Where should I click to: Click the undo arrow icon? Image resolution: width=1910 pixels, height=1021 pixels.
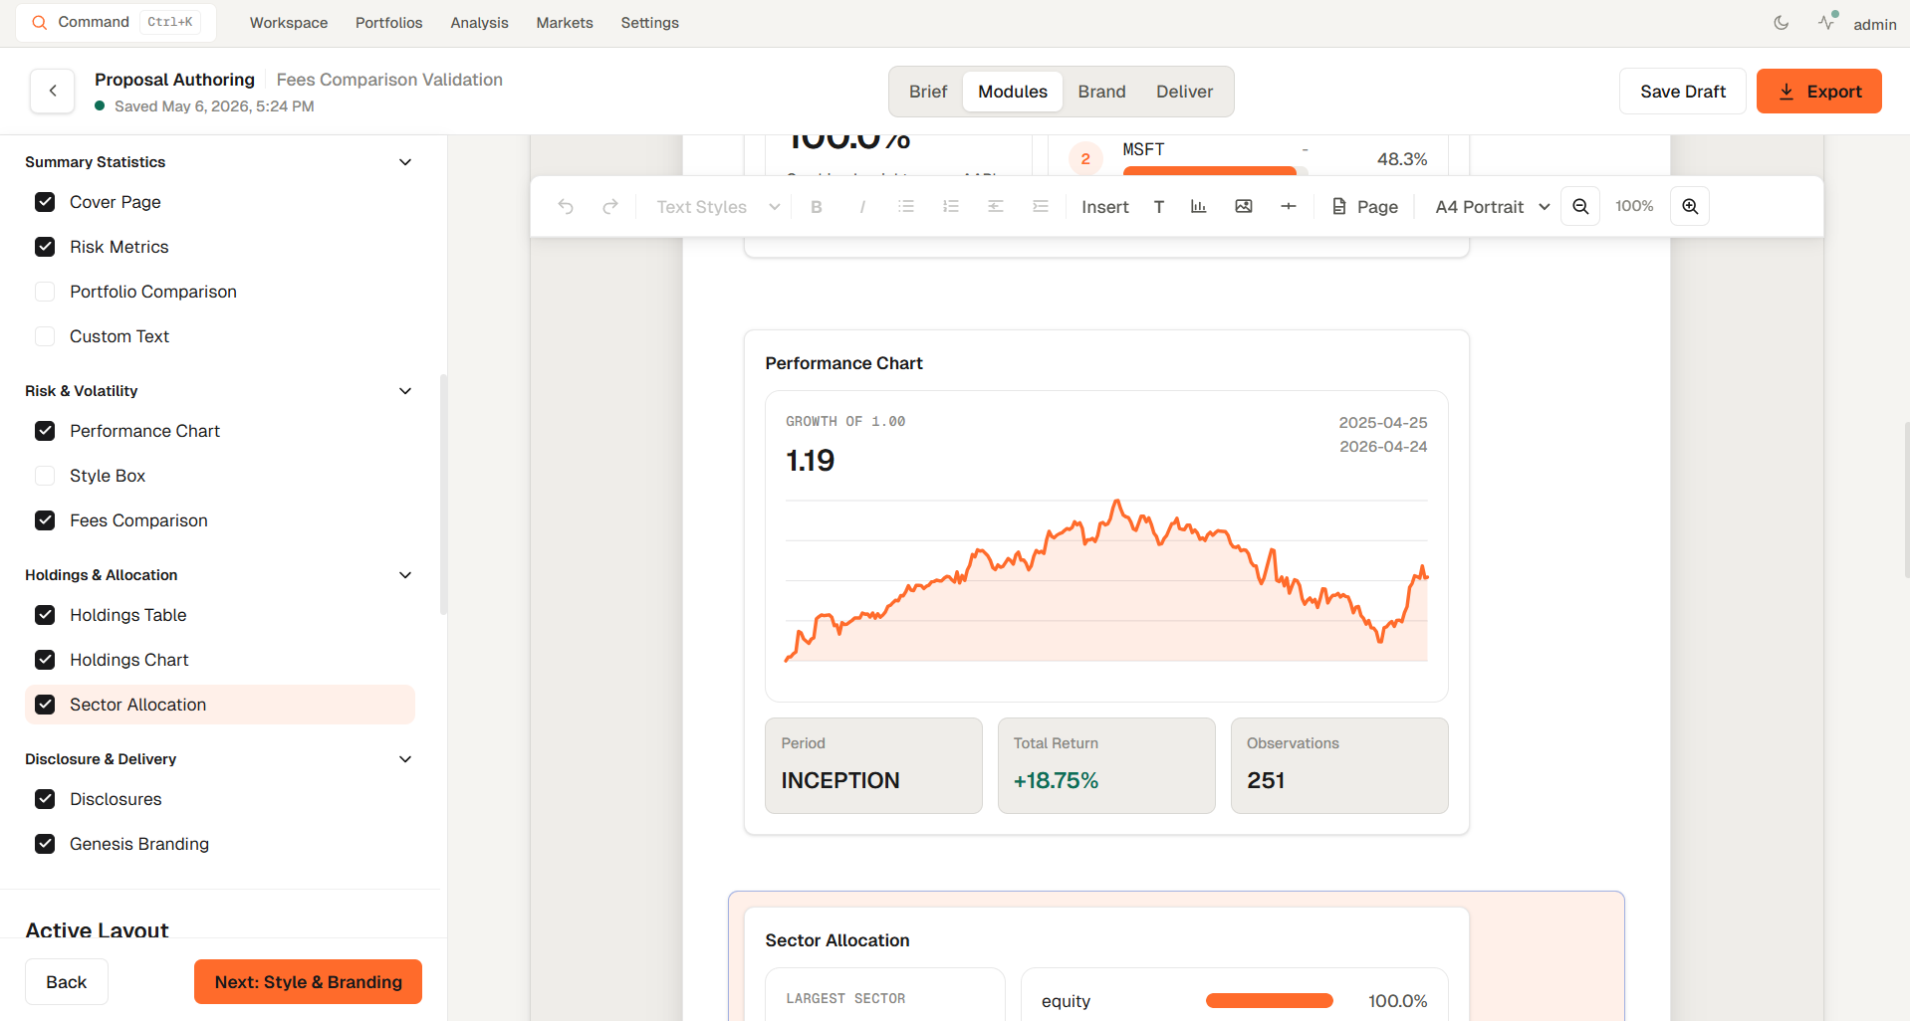[x=566, y=207]
